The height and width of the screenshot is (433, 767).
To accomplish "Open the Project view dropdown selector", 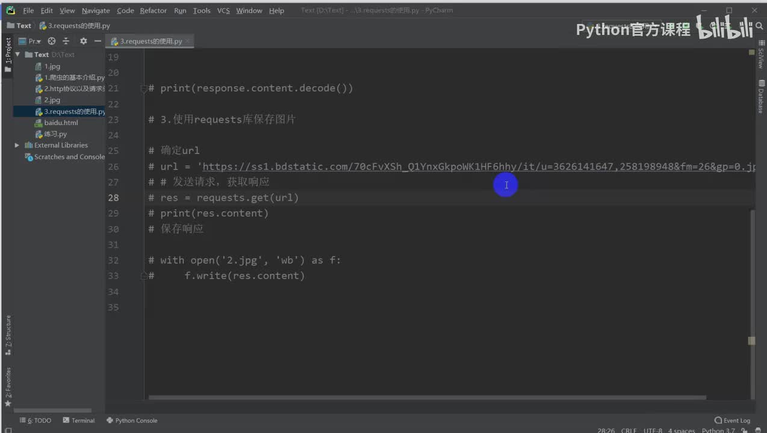I will coord(31,41).
